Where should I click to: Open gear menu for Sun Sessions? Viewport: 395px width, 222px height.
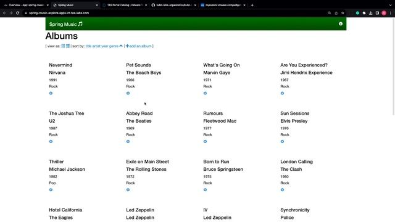[282, 141]
